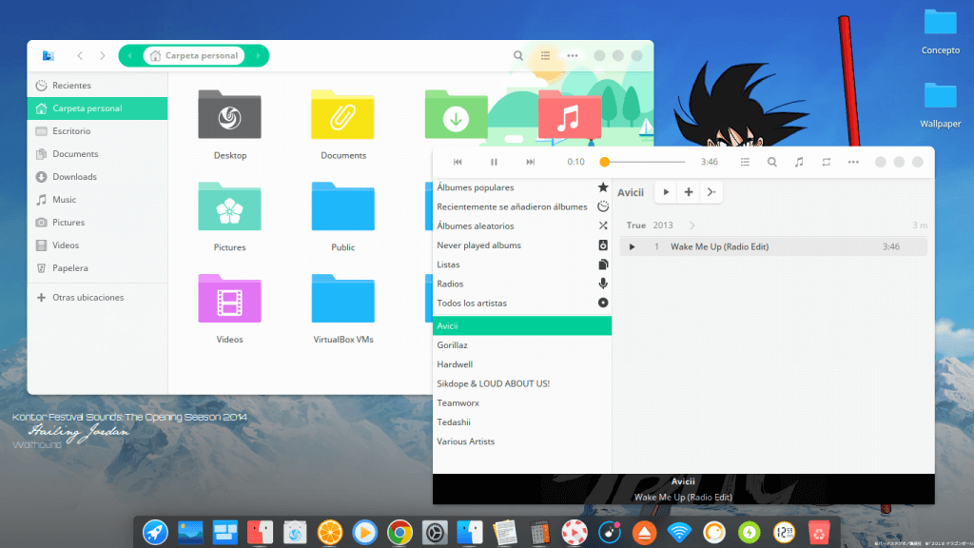Click the Wi-Fi icon in the dock

tap(679, 533)
